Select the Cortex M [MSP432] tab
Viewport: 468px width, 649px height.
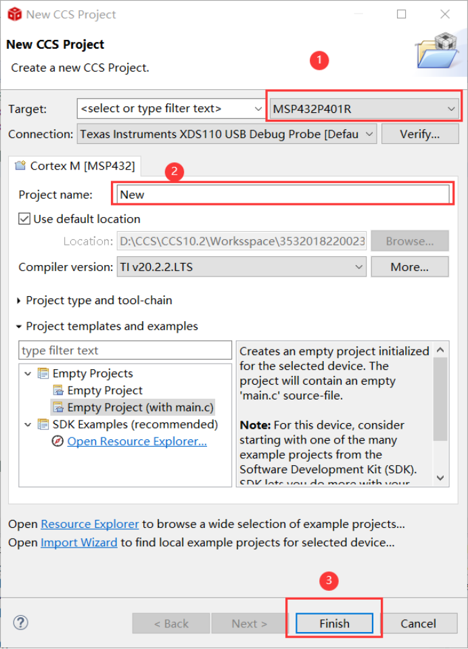coord(75,166)
